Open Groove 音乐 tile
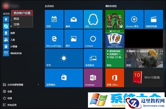 pos(134,19)
